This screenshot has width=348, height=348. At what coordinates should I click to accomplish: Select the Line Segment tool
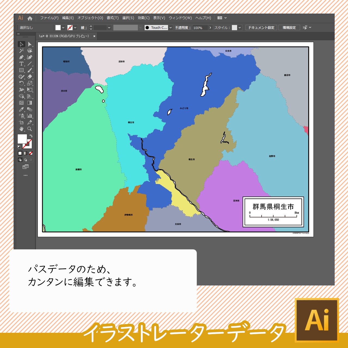[30, 64]
